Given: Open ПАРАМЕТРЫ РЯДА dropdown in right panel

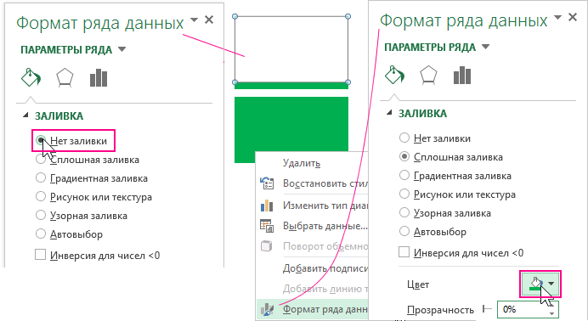Looking at the screenshot, I should pos(486,47).
